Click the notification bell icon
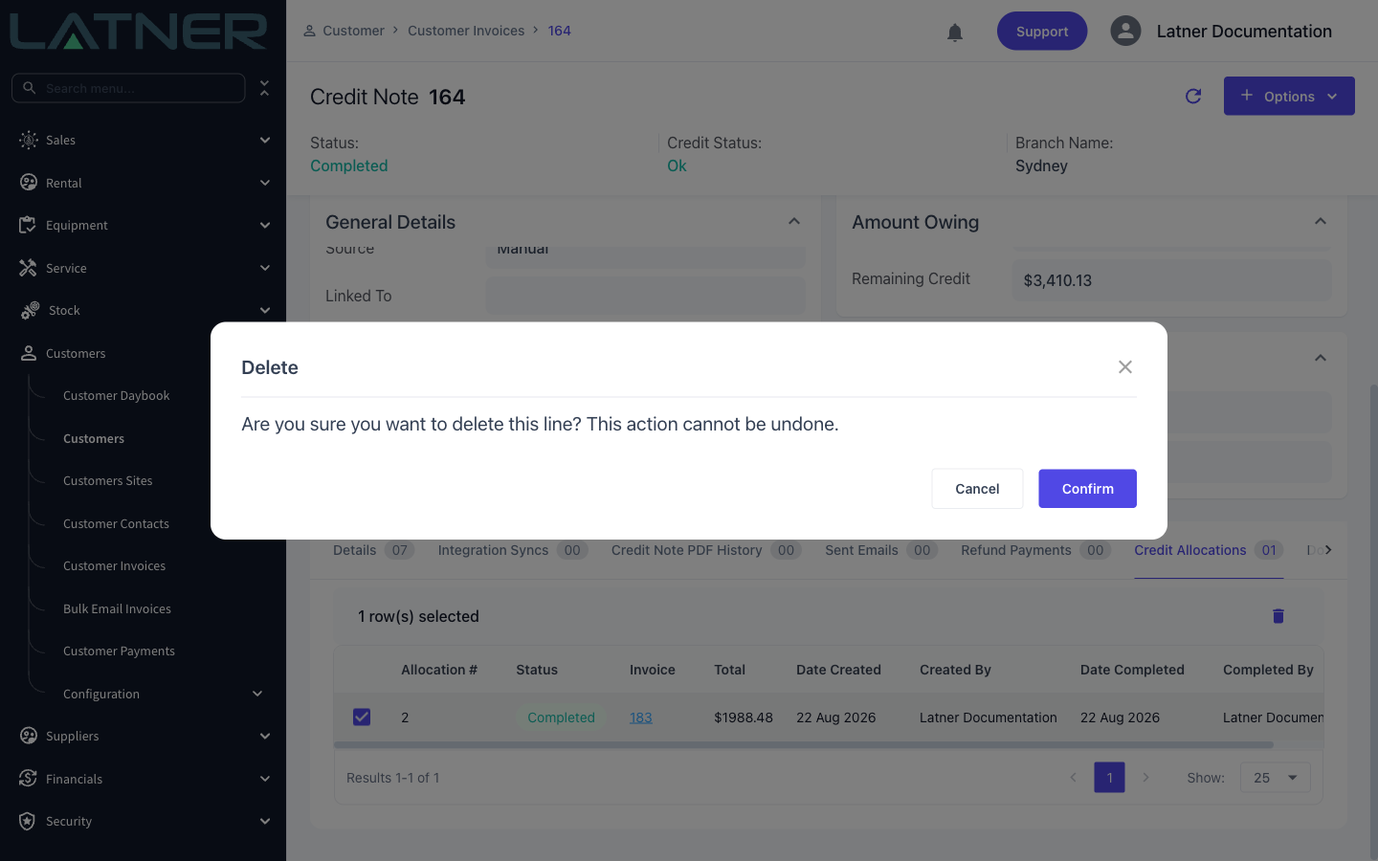This screenshot has width=1378, height=861. (x=954, y=32)
